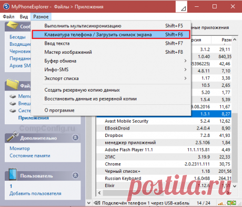242x207 pixels.
Task: Click the Memory card drive icon
Action: point(13,96)
